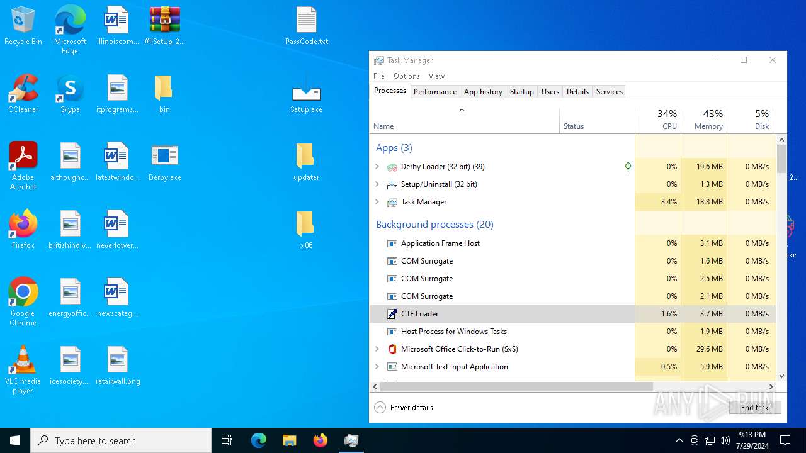This screenshot has width=806, height=453.
Task: Open the Action Center notifications icon
Action: pyautogui.click(x=785, y=440)
